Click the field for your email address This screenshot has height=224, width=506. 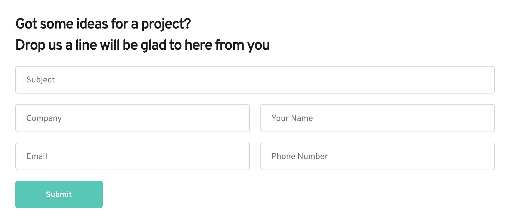(132, 156)
